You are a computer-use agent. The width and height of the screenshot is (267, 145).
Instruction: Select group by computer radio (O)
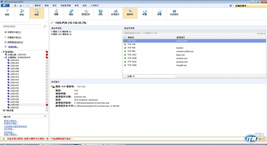pyautogui.click(x=5, y=37)
